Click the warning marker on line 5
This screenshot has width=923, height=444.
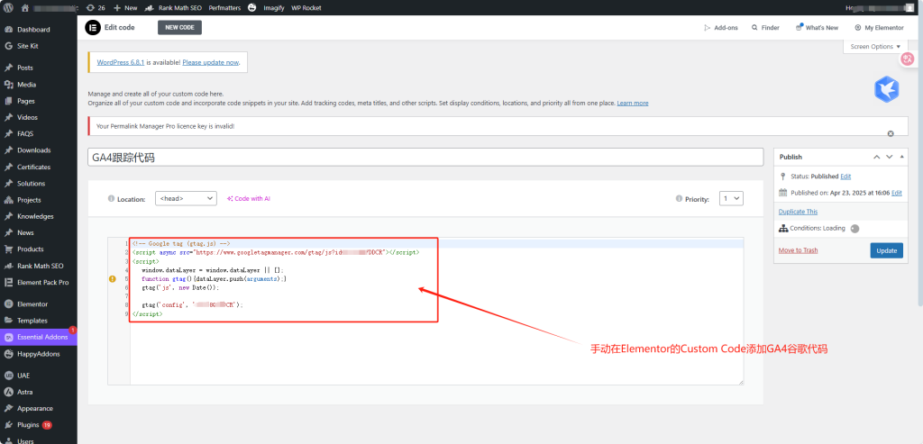click(x=113, y=279)
